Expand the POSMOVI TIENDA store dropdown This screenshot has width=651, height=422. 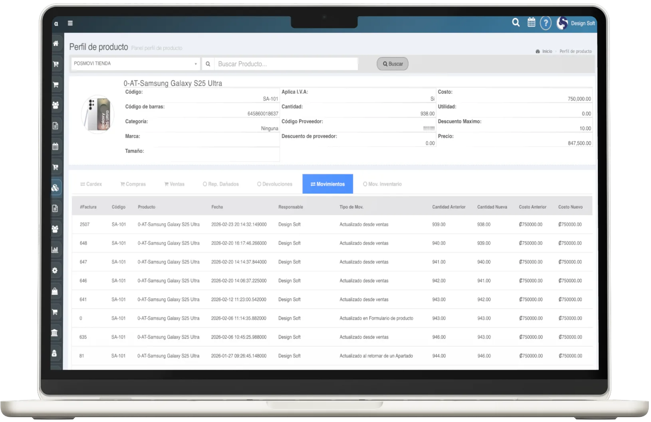pyautogui.click(x=135, y=63)
